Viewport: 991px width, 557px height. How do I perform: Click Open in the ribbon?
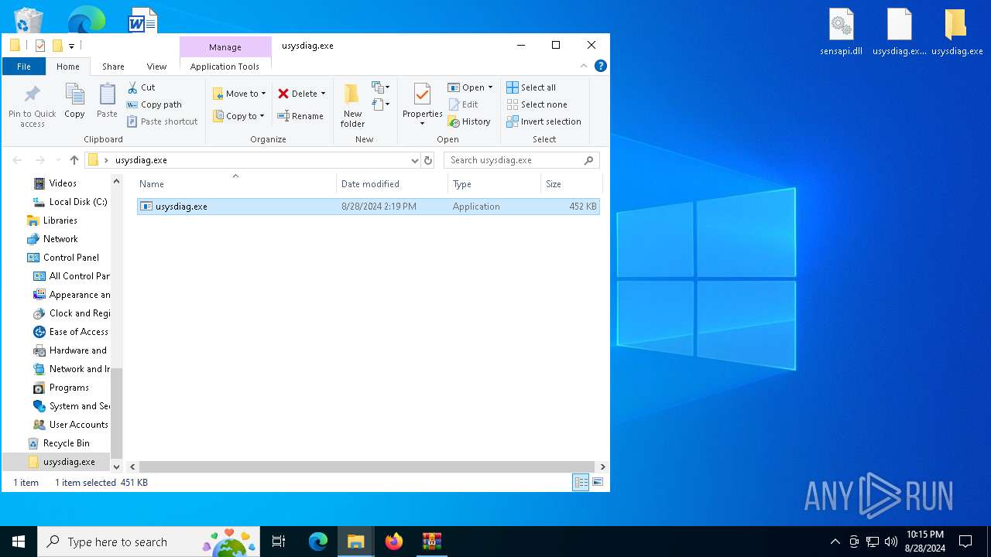[x=466, y=87]
